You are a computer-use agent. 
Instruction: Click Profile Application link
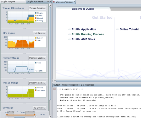pyautogui.click(x=84, y=29)
